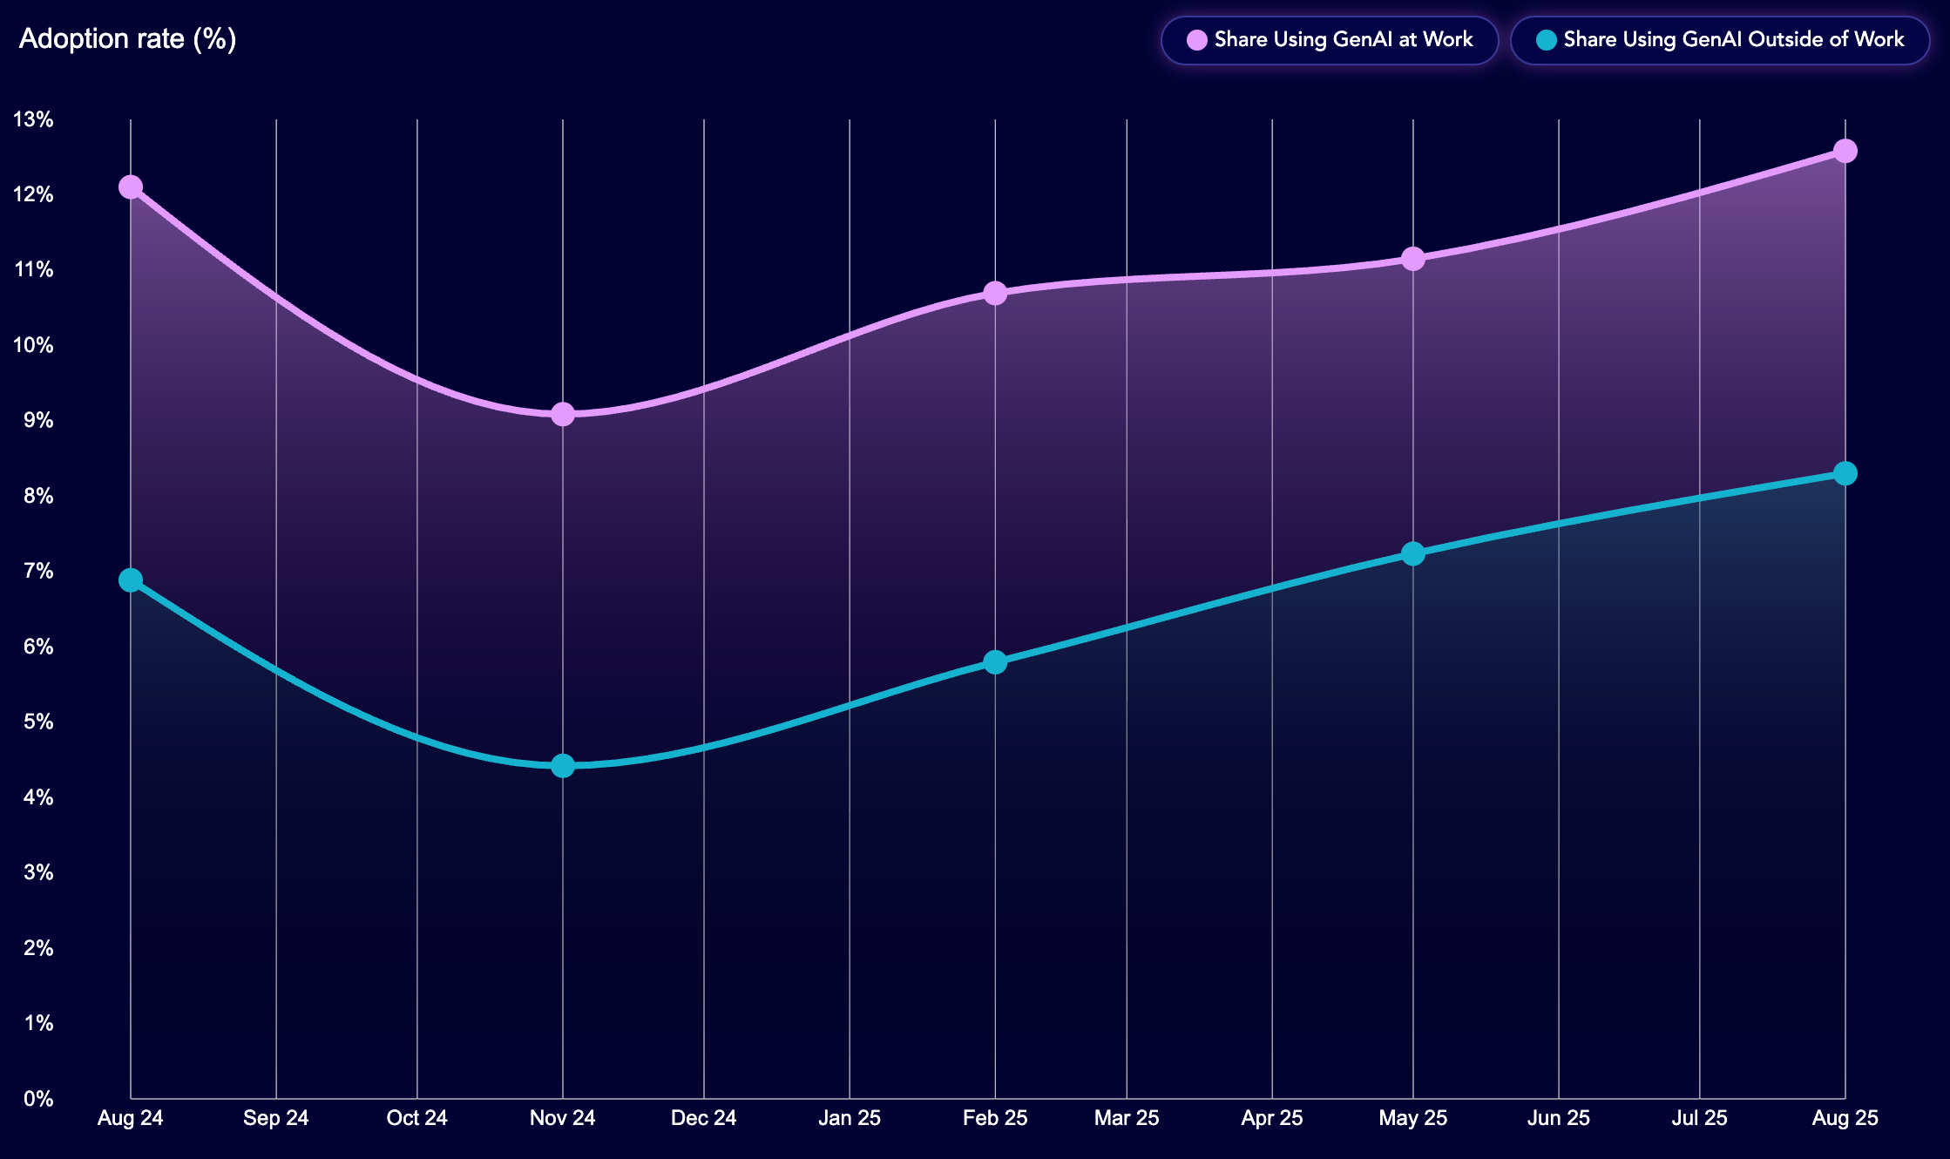
Task: Toggle Share Using GenAI at Work legend
Action: click(1330, 40)
